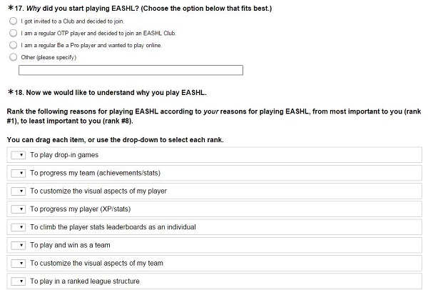Click 'To customize the visual aspects of my team' item

click(214, 263)
